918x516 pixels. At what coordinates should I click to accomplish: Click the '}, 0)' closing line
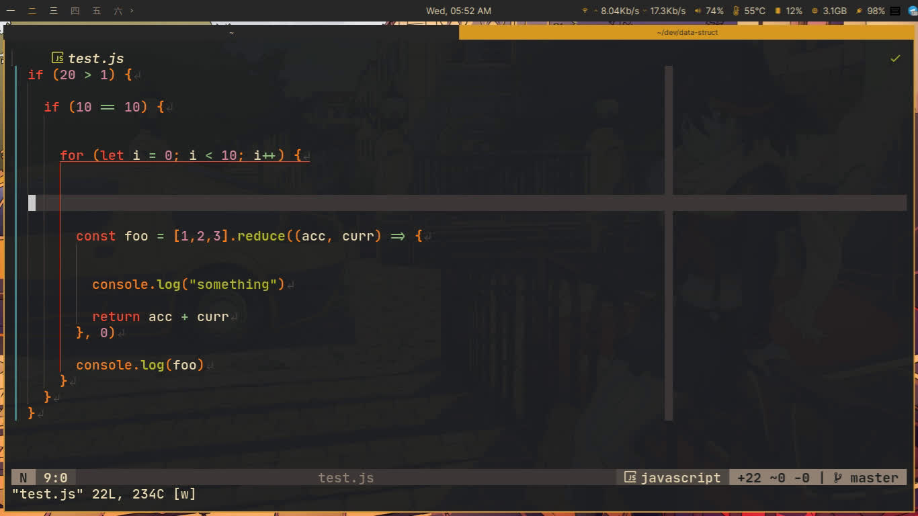point(95,333)
